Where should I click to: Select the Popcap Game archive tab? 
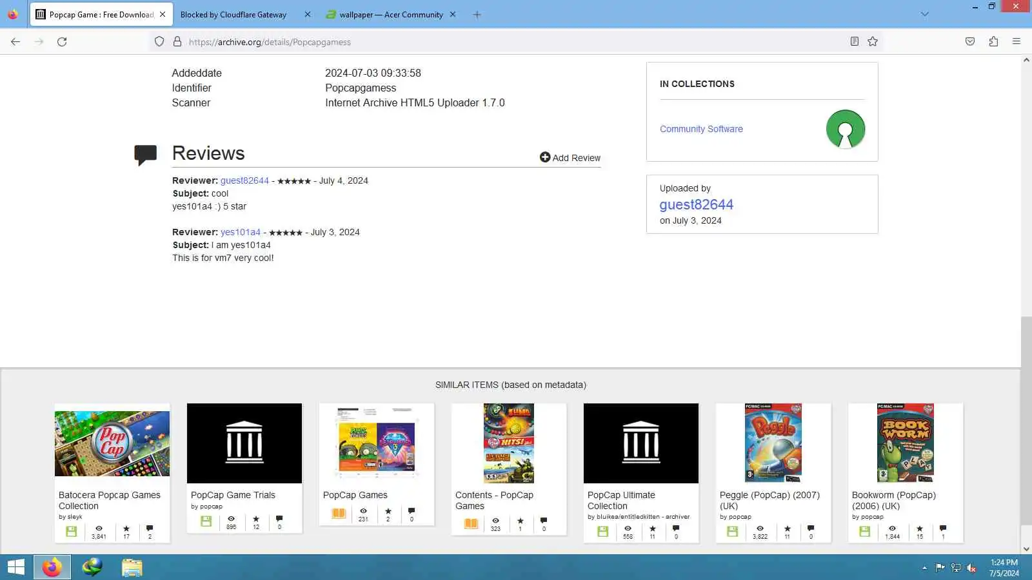tap(101, 14)
